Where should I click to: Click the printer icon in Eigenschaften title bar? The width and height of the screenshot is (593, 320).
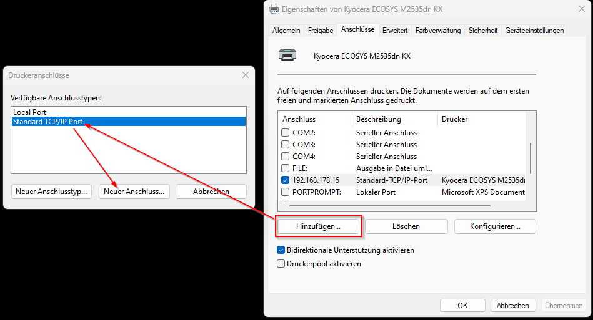[x=274, y=9]
